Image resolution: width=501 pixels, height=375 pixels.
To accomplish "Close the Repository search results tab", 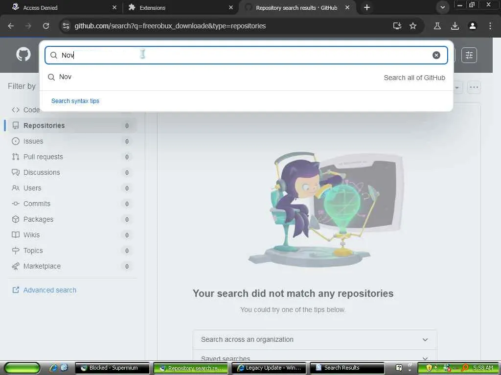I will click(x=347, y=7).
